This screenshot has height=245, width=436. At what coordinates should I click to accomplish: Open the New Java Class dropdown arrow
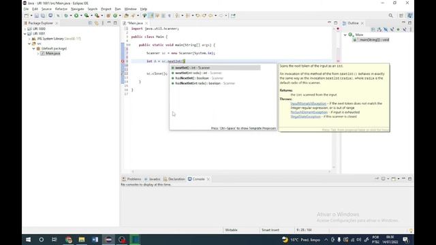[120, 16]
